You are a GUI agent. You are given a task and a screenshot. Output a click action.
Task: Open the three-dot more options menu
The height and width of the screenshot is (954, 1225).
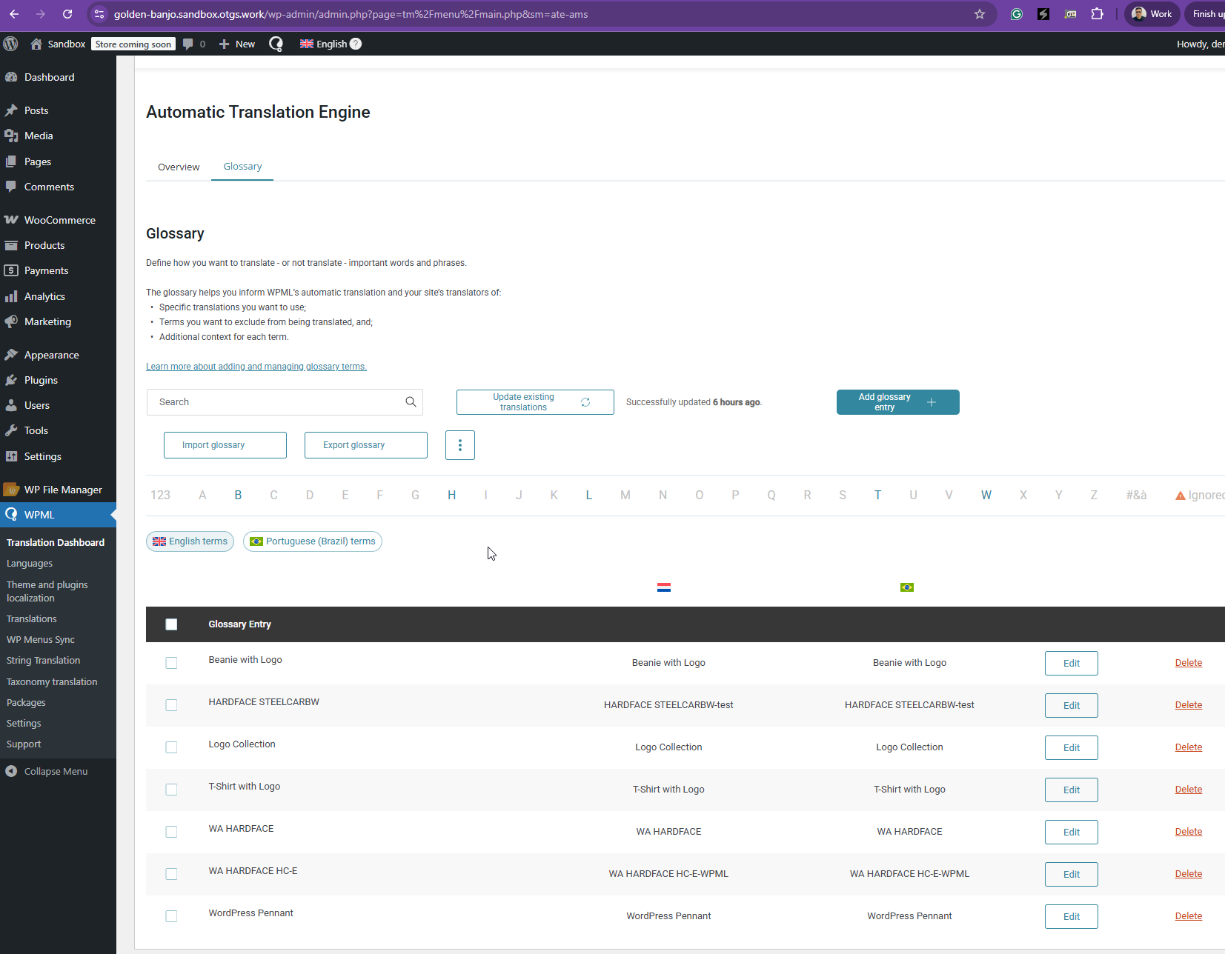tap(460, 445)
